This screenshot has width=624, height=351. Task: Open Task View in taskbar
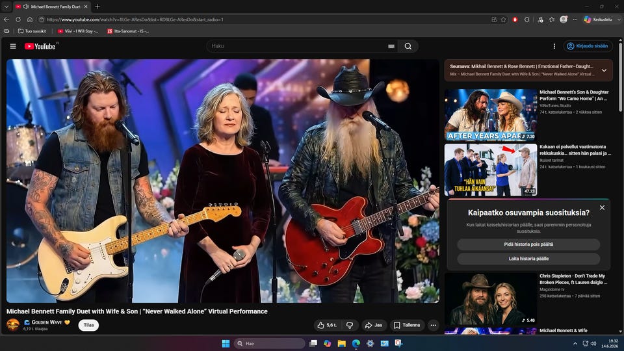click(x=313, y=343)
